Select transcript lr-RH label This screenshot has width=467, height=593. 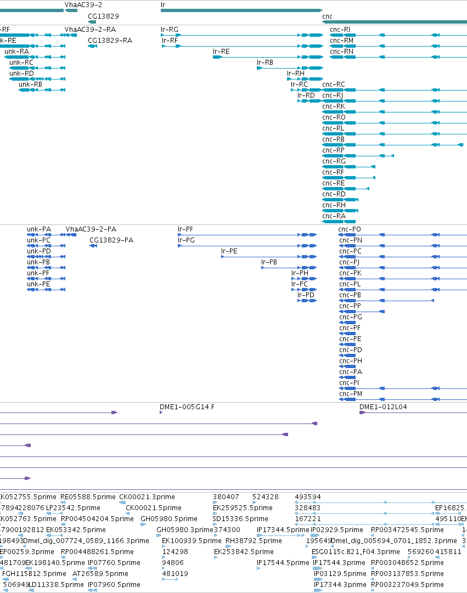(x=296, y=74)
